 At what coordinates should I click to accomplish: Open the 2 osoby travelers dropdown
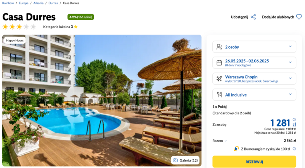pyautogui.click(x=254, y=47)
